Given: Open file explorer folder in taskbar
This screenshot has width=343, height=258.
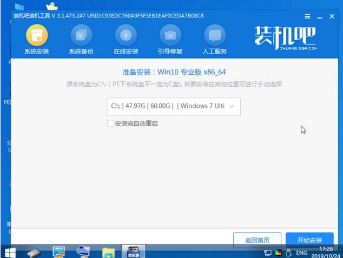Looking at the screenshot, I should coord(108,253).
